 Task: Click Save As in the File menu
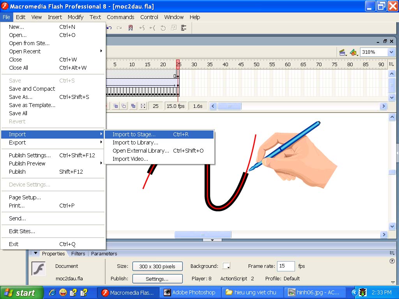(53, 97)
